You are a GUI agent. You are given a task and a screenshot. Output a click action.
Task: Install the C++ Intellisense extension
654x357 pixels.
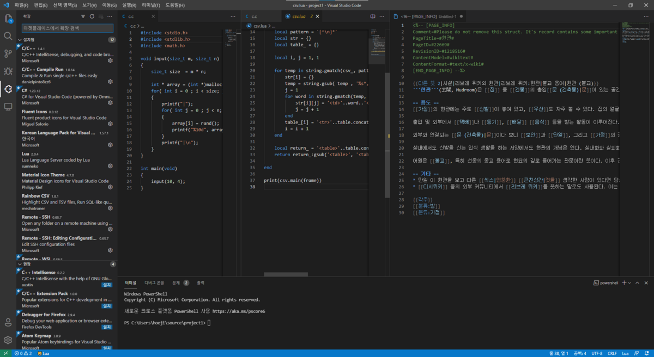click(107, 285)
